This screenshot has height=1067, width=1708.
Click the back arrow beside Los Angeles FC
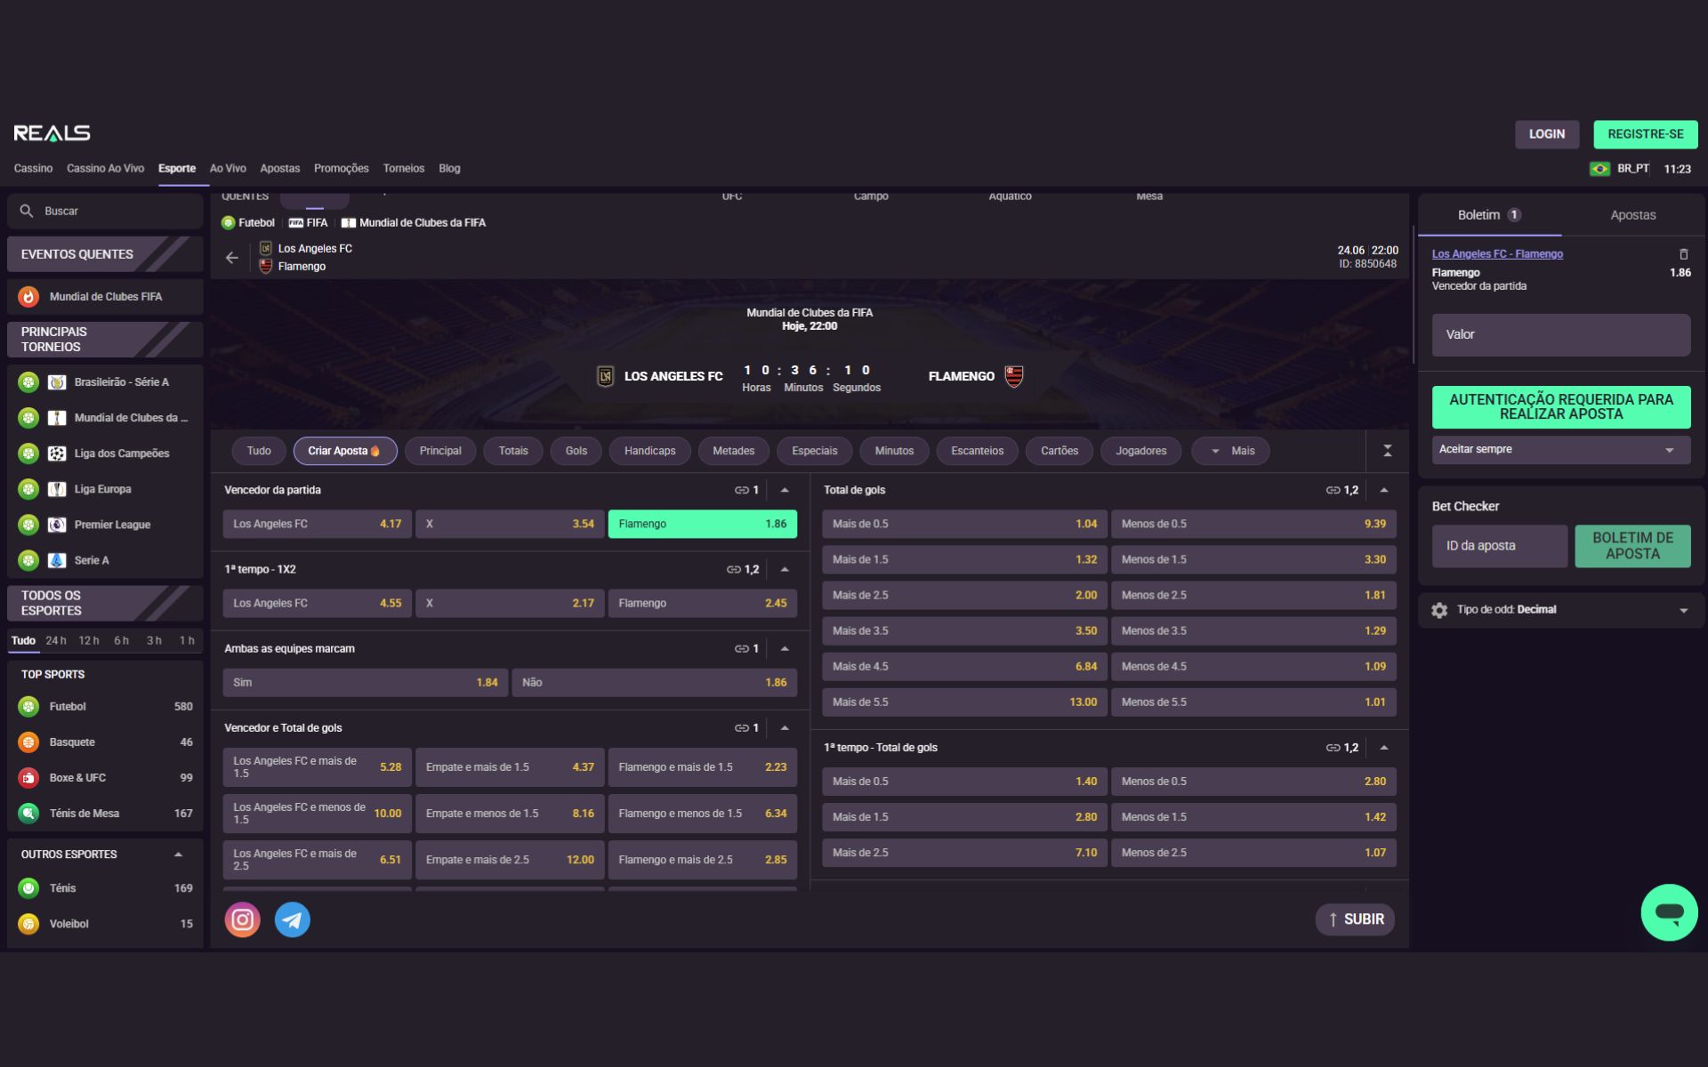coord(232,258)
